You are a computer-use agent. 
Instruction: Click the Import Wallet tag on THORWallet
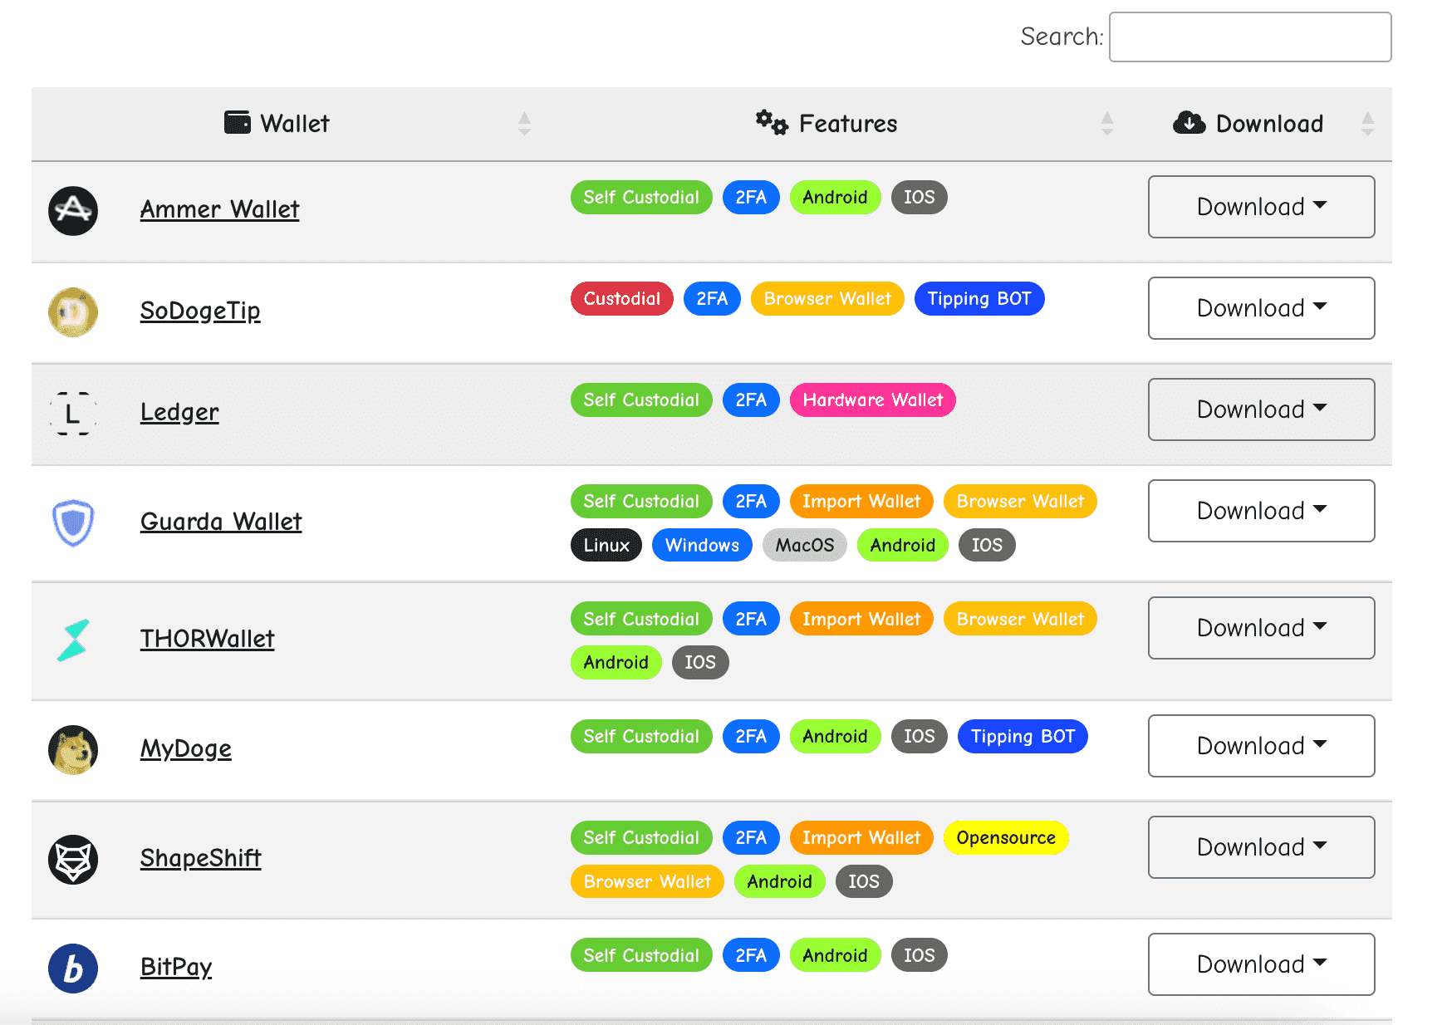861,620
